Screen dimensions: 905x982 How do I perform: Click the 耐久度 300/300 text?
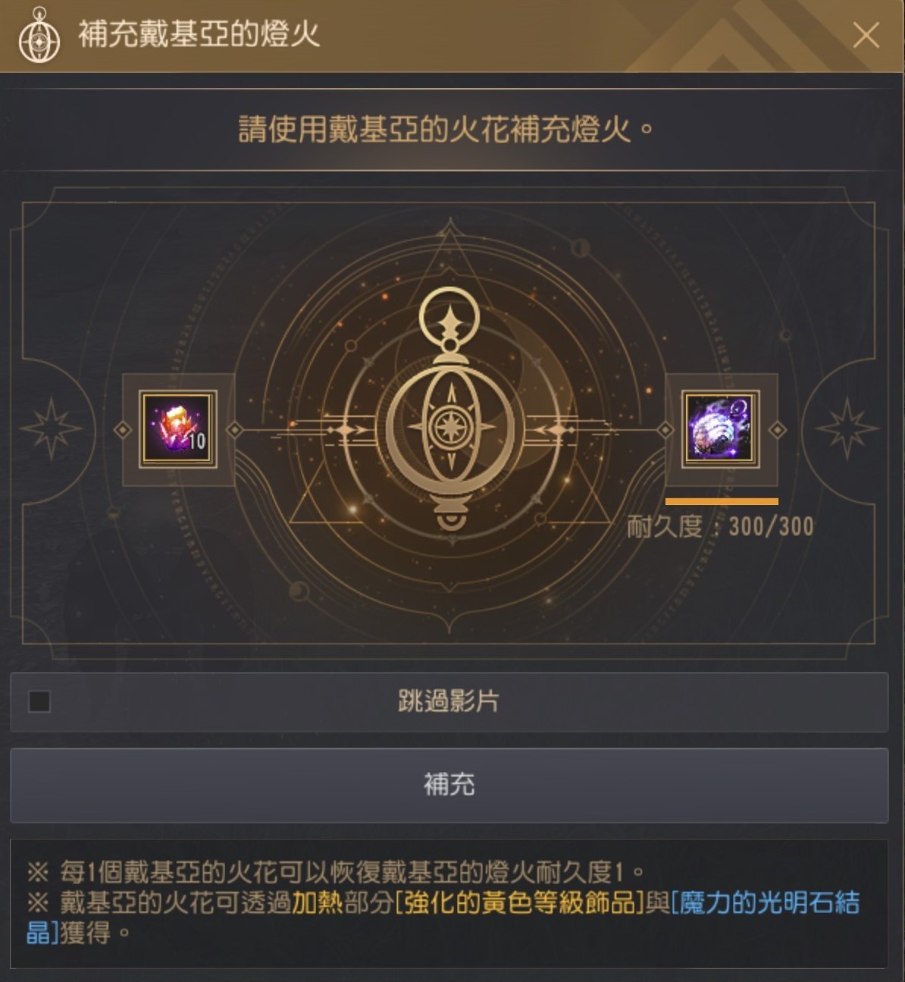(x=720, y=526)
